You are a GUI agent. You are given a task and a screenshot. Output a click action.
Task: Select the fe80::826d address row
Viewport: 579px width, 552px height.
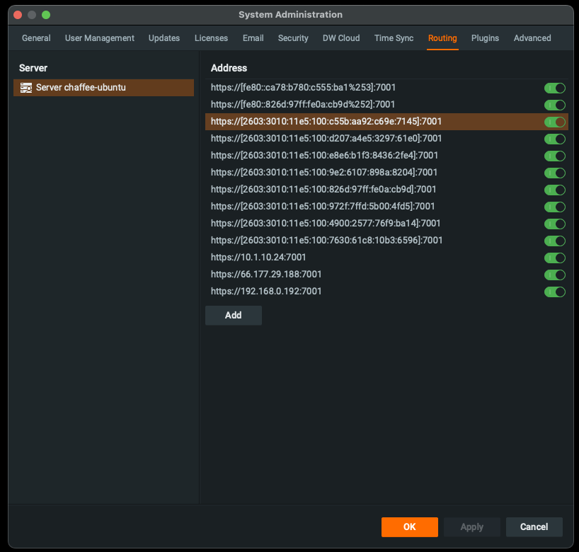[x=303, y=105]
